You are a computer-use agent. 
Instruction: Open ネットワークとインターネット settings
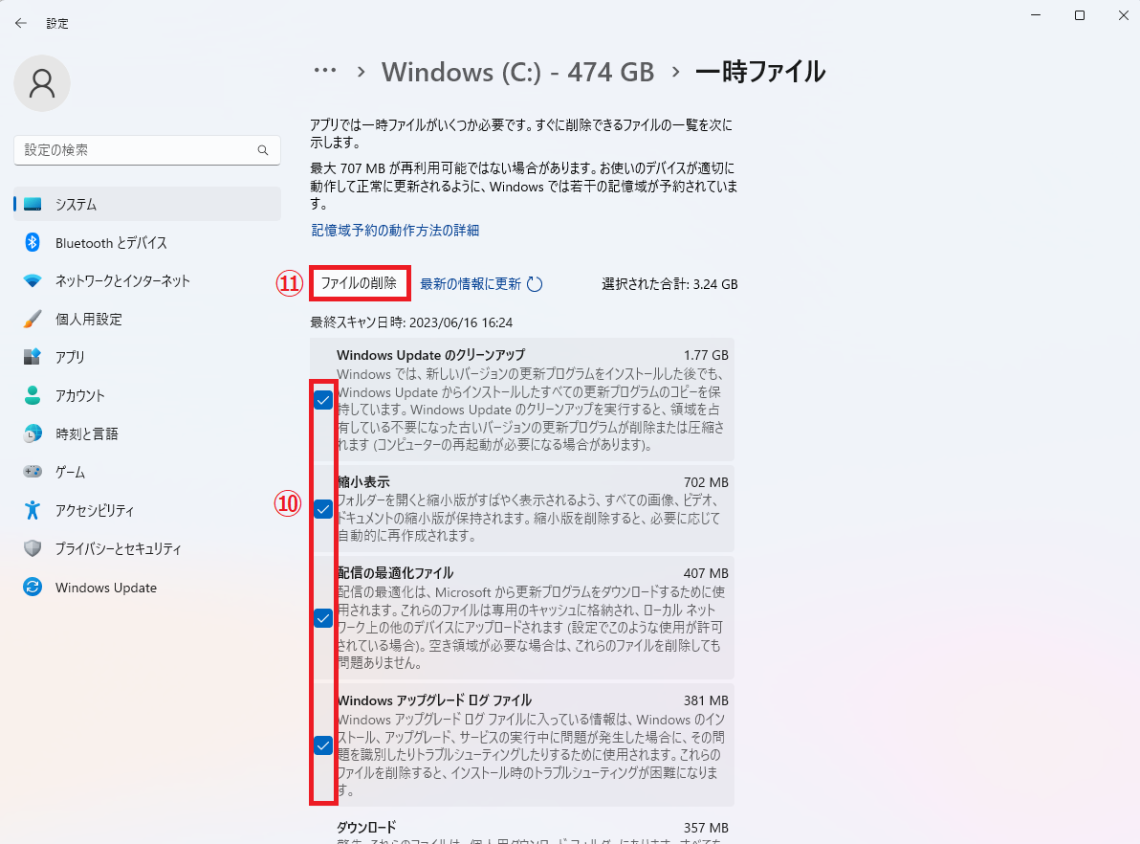tap(147, 280)
